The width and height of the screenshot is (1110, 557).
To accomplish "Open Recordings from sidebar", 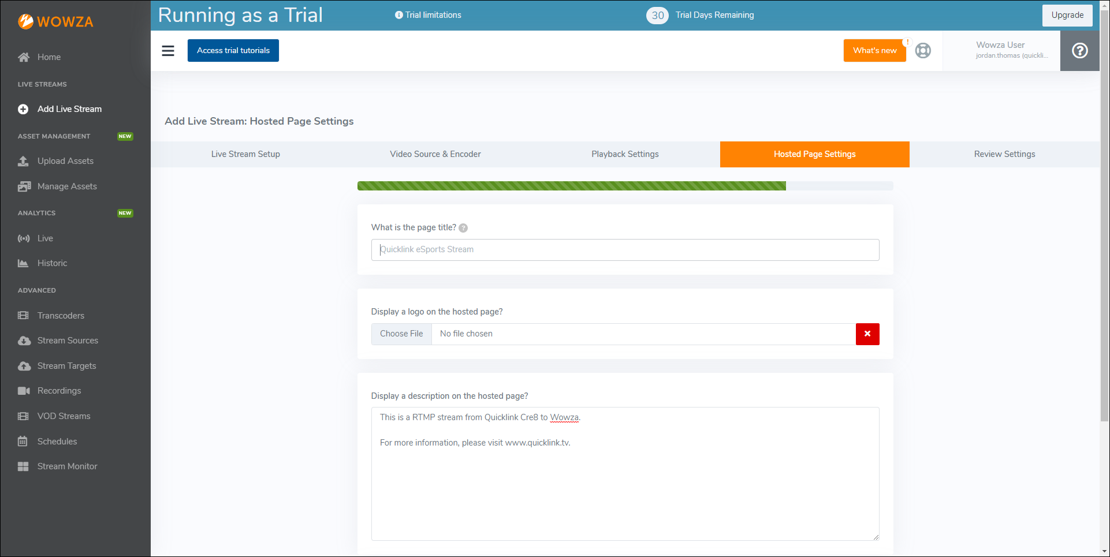I will pyautogui.click(x=59, y=391).
